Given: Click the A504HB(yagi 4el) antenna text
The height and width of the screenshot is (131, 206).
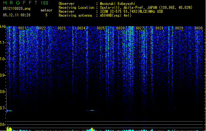Looking at the screenshot, I should pyautogui.click(x=116, y=15).
